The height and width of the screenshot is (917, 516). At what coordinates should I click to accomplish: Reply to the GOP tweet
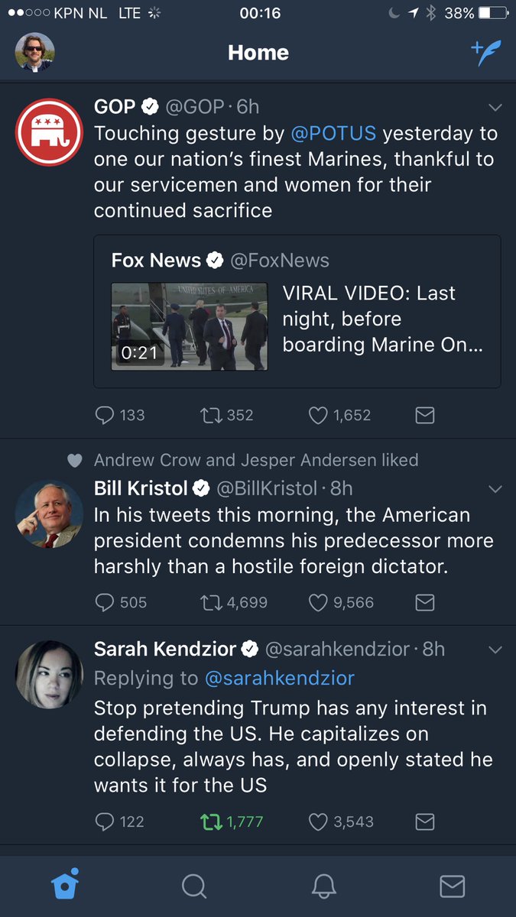[105, 415]
